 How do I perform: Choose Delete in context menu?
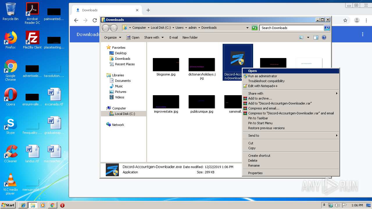291,161
